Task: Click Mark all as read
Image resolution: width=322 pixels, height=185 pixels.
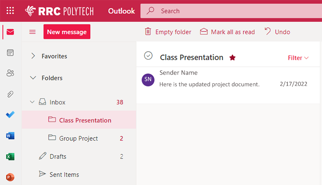Action: coord(227,32)
